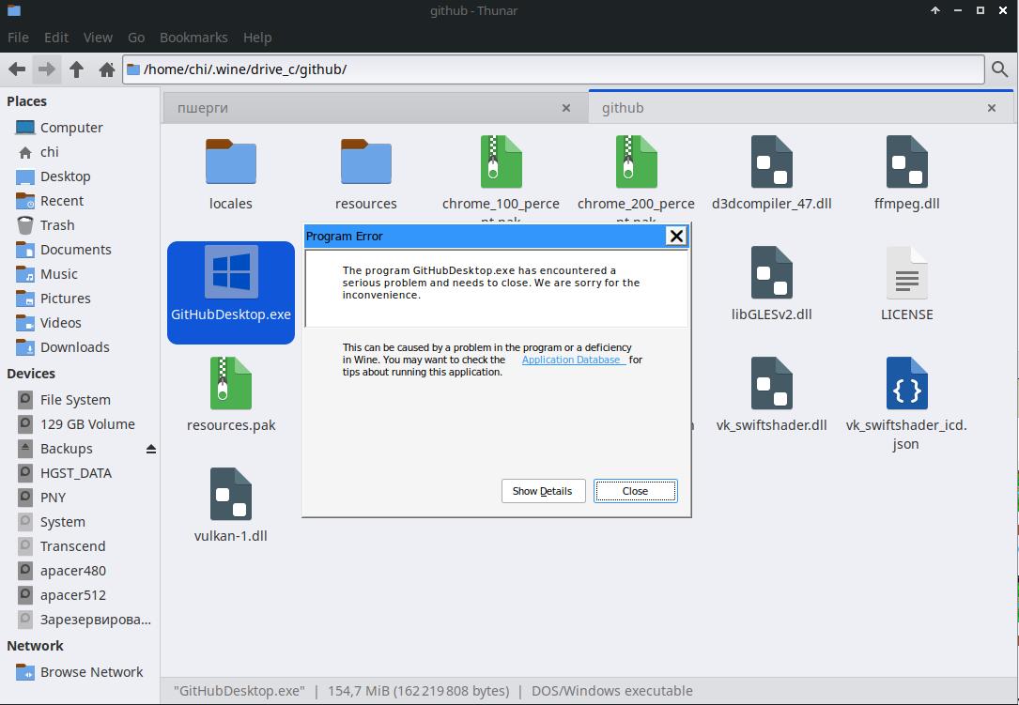Close the github tab

tap(992, 109)
